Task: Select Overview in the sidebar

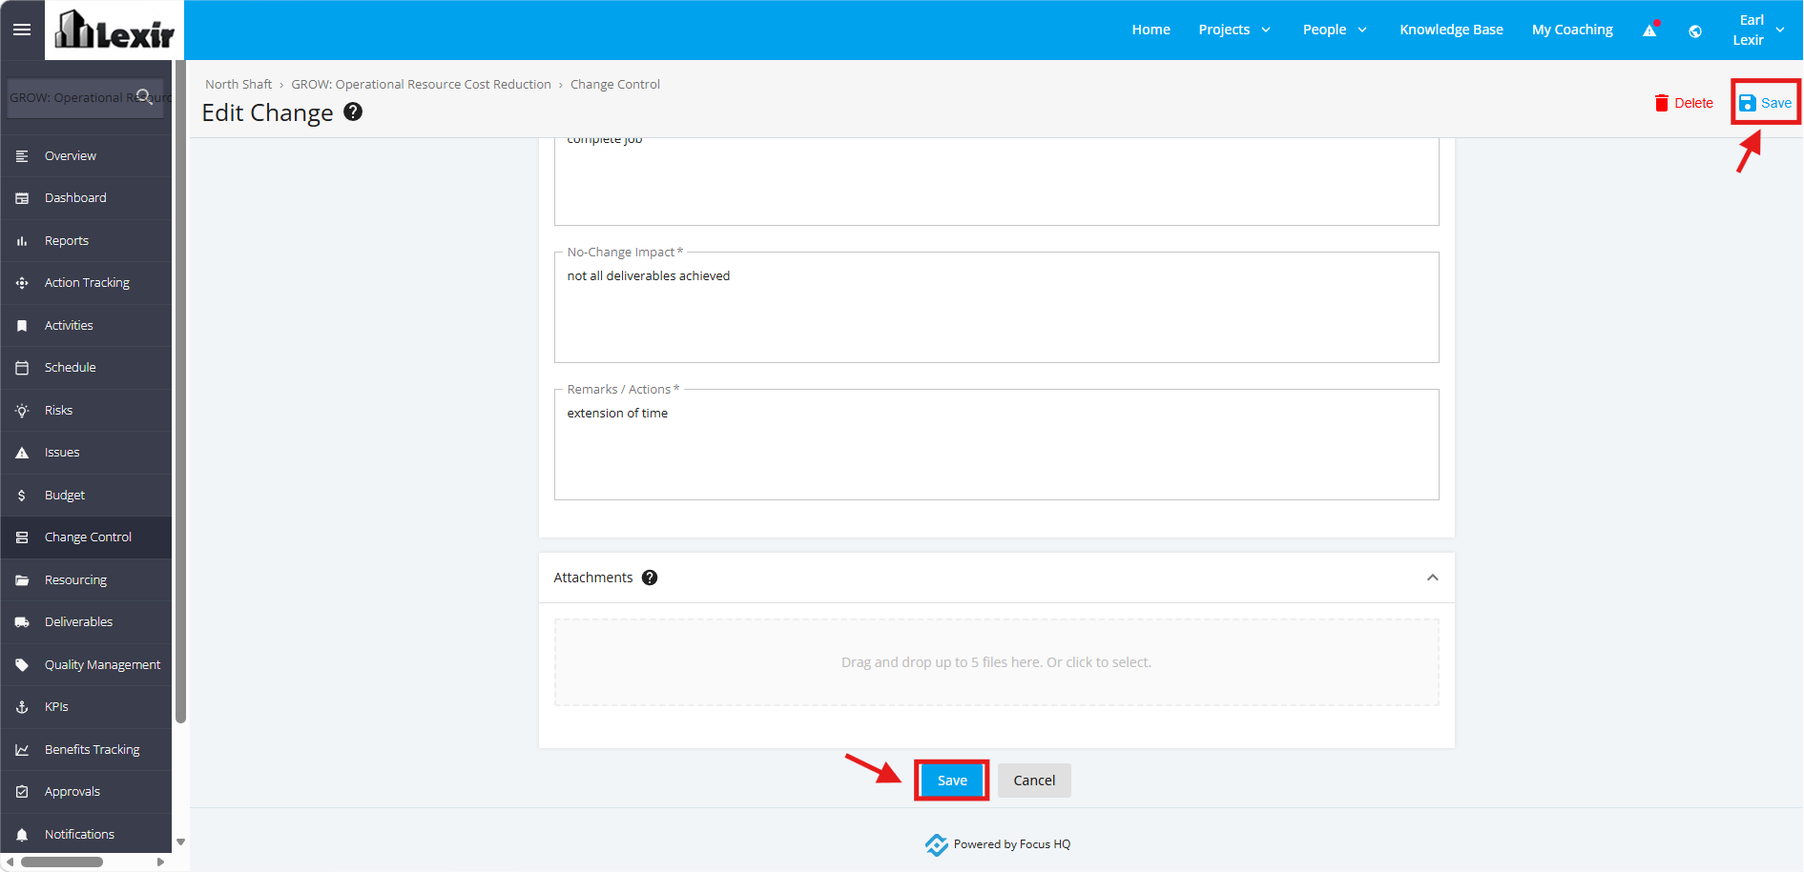Action: point(86,155)
